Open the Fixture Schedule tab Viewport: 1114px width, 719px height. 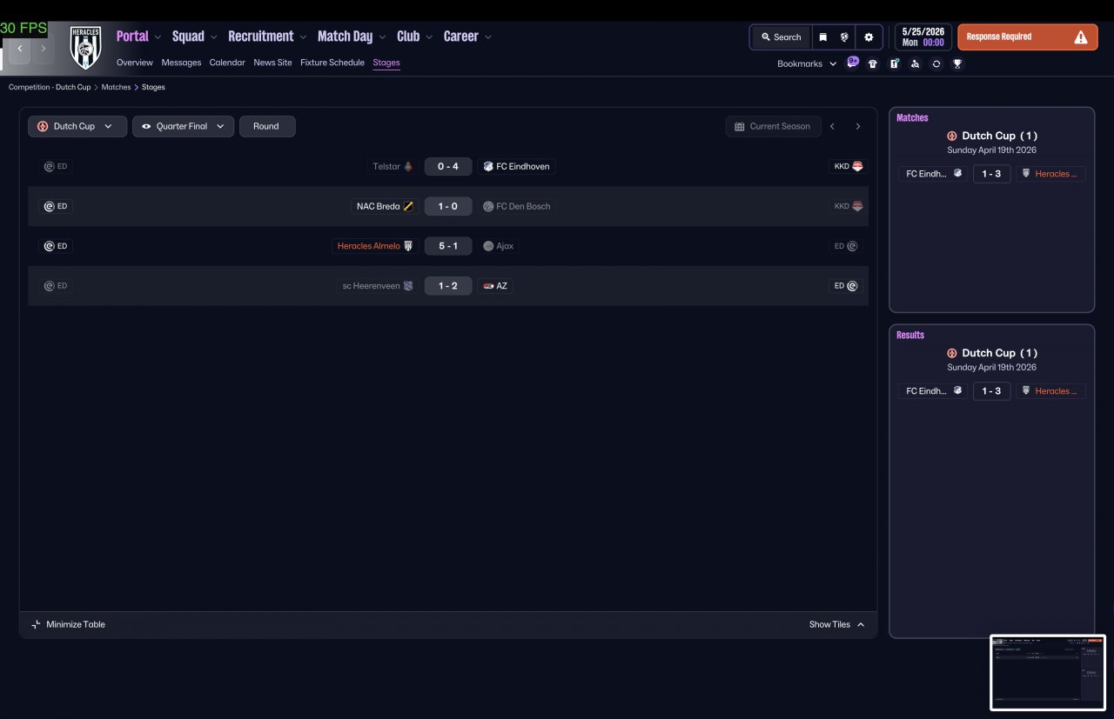coord(332,63)
